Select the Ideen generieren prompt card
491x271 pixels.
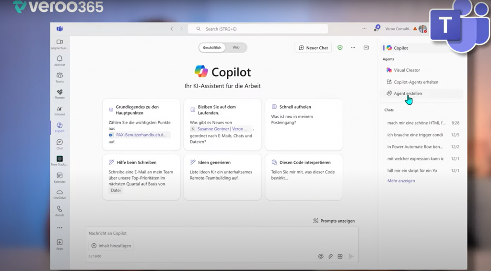coord(222,177)
